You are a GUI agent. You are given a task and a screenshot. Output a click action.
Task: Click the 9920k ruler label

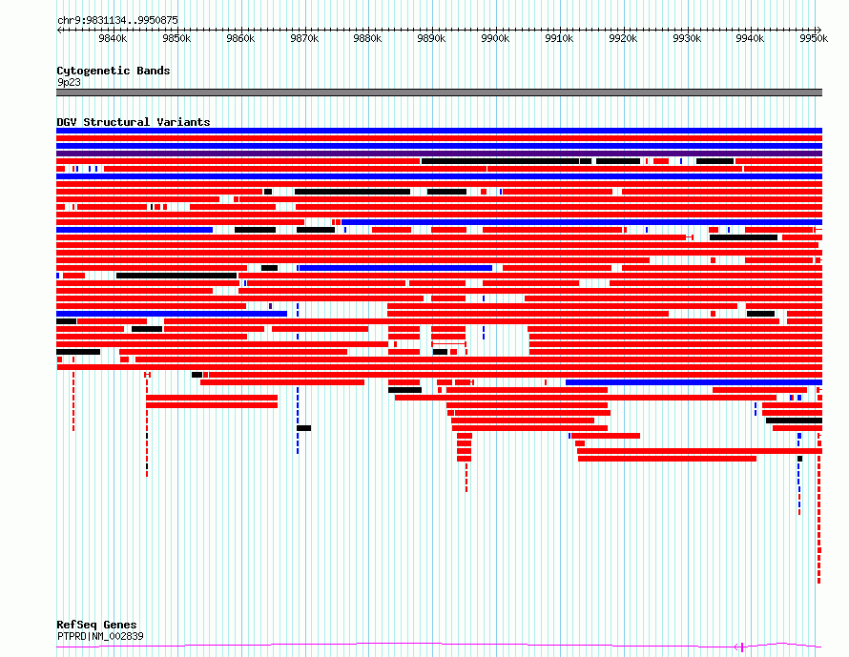point(623,38)
